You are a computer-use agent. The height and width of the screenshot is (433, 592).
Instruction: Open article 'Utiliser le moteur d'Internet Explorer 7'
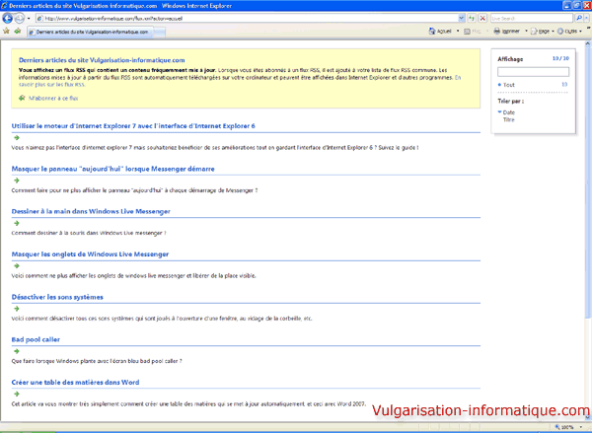point(133,126)
